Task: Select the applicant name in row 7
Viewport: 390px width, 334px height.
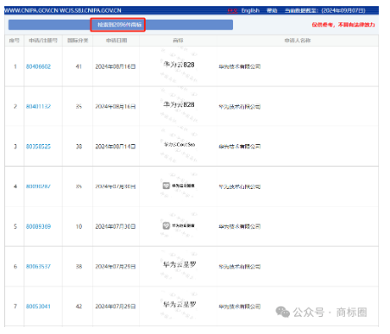Action: [x=240, y=306]
